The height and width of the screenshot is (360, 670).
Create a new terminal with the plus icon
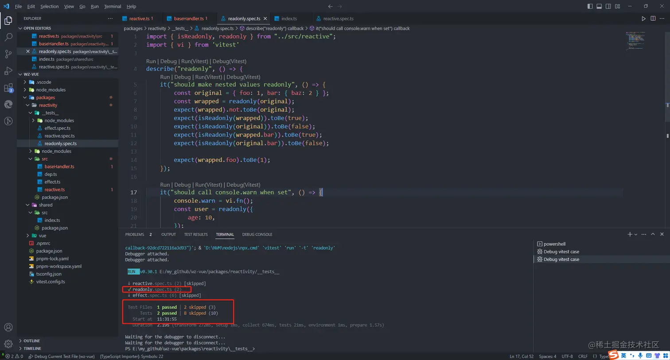tap(630, 234)
